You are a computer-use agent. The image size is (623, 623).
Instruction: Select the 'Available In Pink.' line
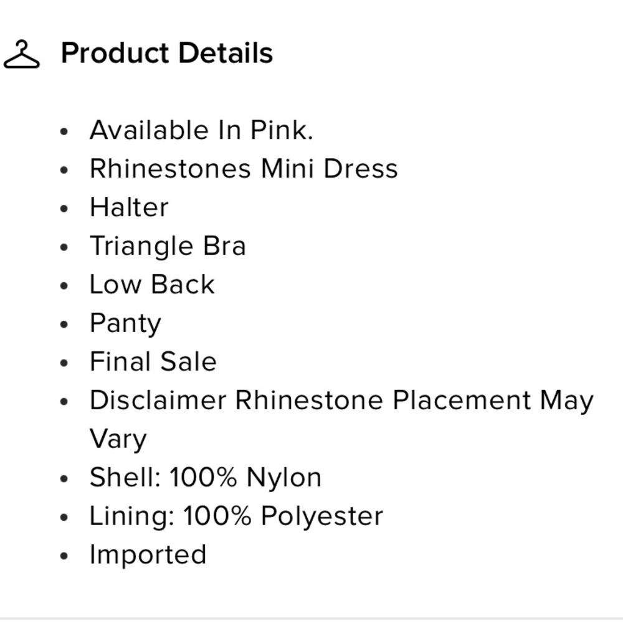(201, 130)
